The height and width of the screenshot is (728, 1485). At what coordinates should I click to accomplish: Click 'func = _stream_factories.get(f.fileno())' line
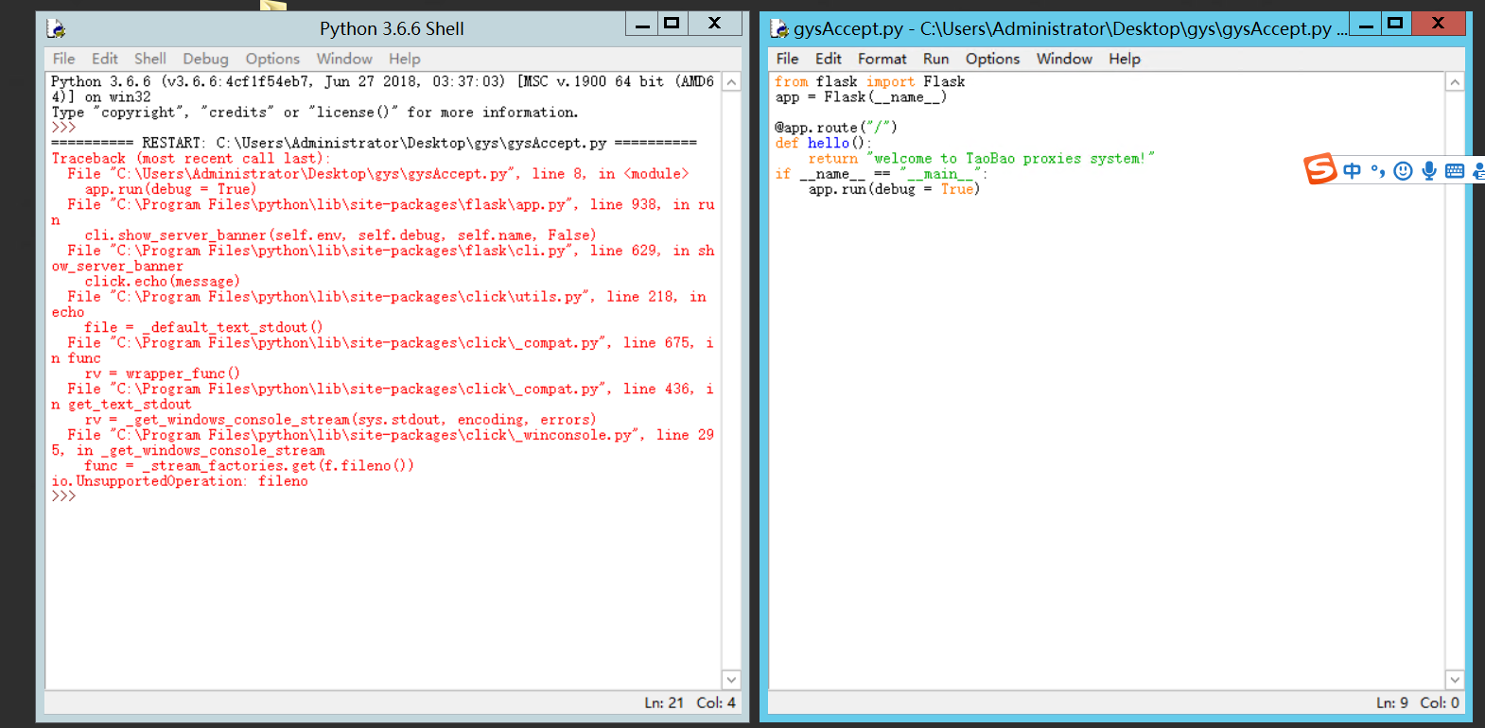coord(249,465)
